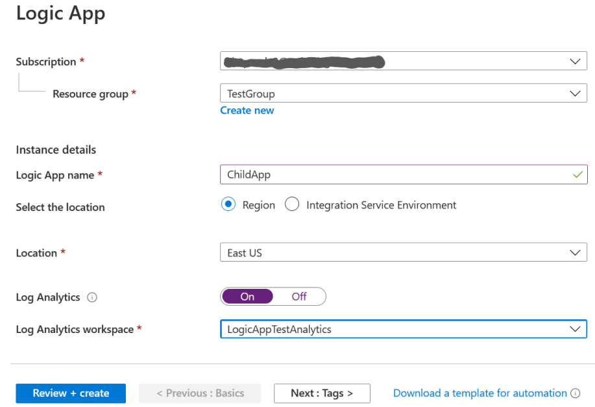The height and width of the screenshot is (407, 595).
Task: Open the Subscription dropdown
Action: (x=403, y=61)
